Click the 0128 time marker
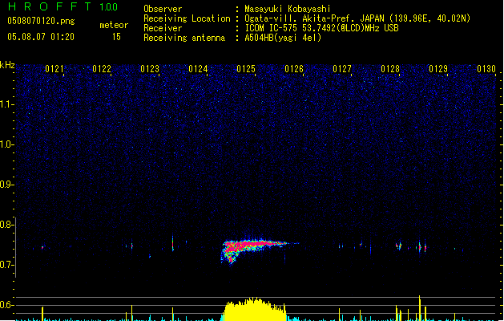Viewport: 504px width, 321px height. pos(390,69)
